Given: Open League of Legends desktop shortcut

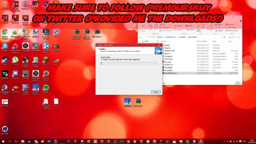Looking at the screenshot, I should 46,34.
